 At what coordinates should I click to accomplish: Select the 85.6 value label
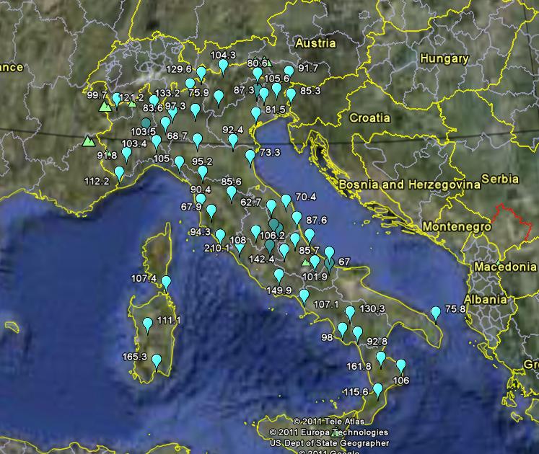point(231,182)
